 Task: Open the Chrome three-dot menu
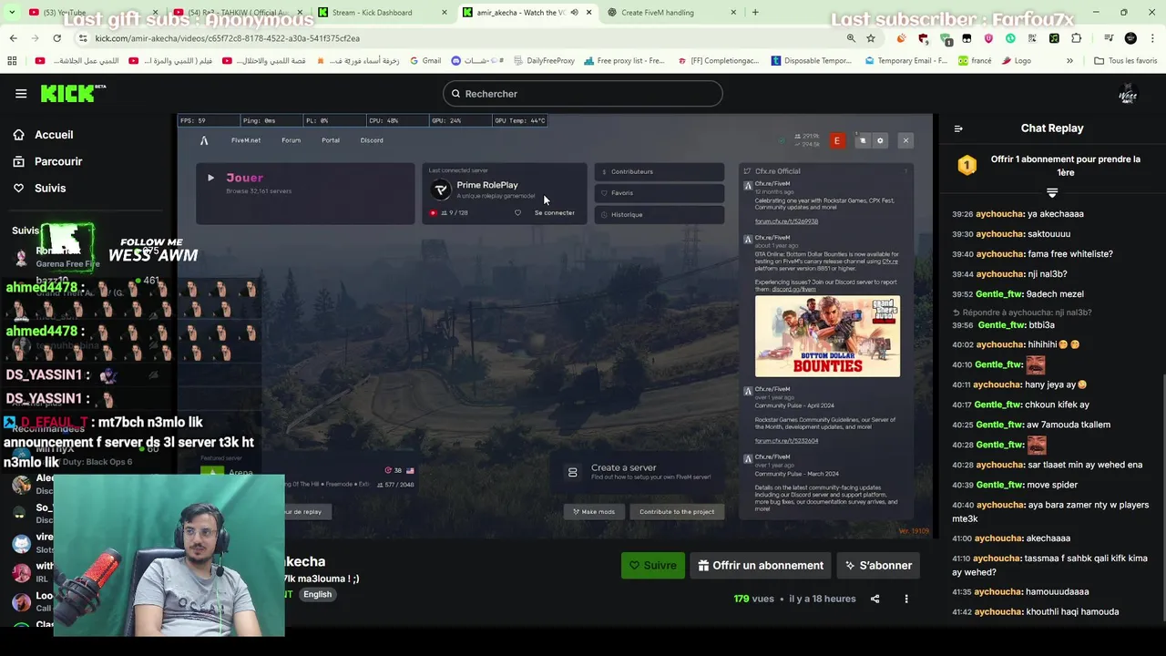click(x=1151, y=38)
